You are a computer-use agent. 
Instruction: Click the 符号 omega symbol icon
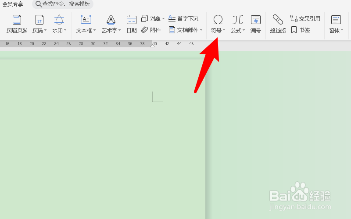[x=218, y=20]
